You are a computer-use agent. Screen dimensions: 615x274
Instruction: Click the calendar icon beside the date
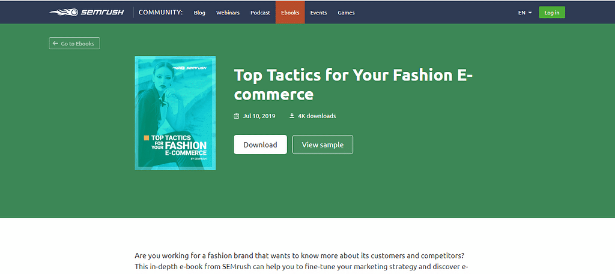(237, 116)
